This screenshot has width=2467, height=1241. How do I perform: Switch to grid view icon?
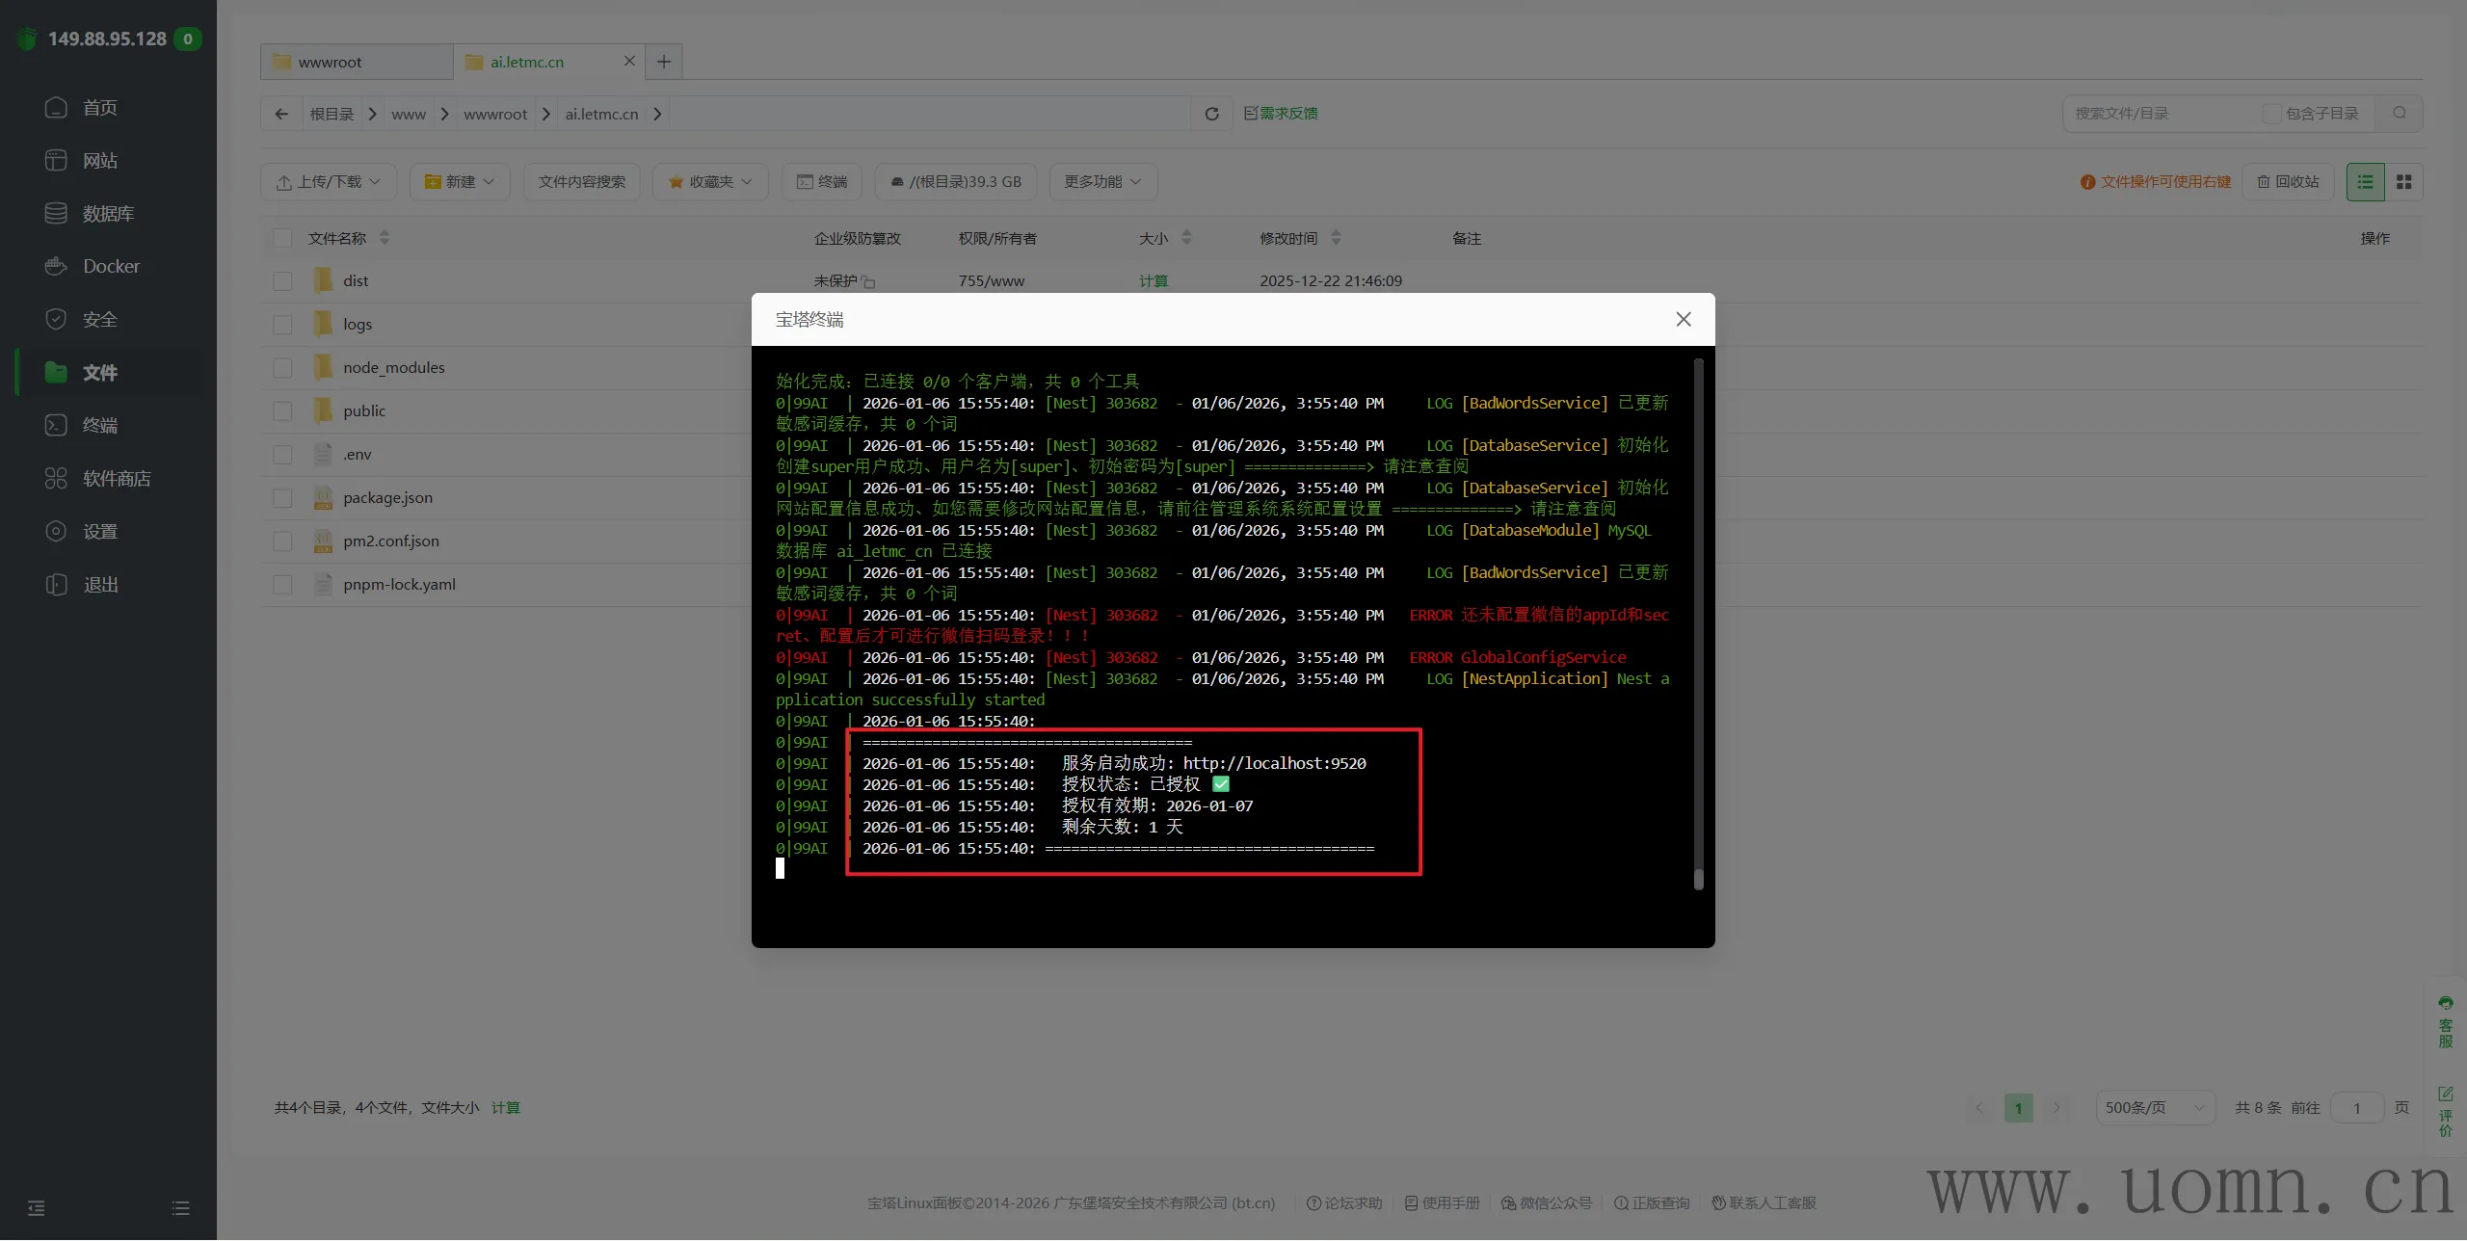[2403, 182]
